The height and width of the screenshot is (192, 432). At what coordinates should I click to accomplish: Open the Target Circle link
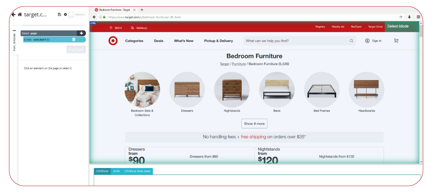(x=376, y=27)
